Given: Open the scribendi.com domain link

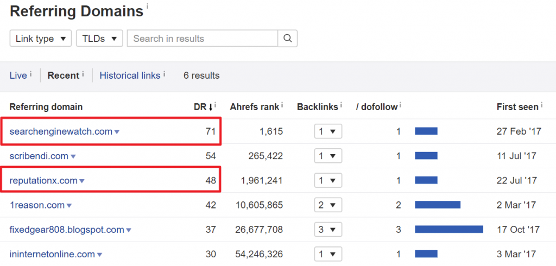Looking at the screenshot, I should [x=39, y=156].
